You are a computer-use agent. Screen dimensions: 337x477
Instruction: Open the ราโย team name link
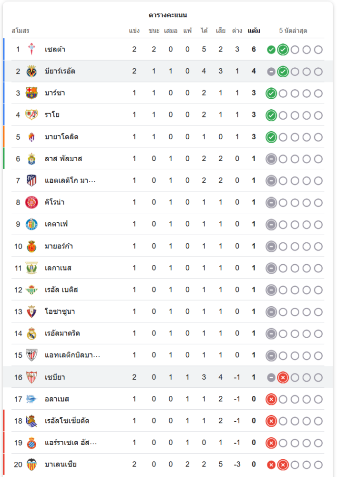pyautogui.click(x=52, y=115)
